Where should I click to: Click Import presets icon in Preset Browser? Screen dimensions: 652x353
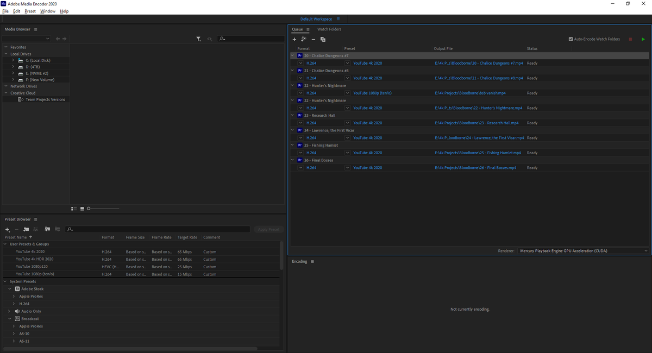47,229
